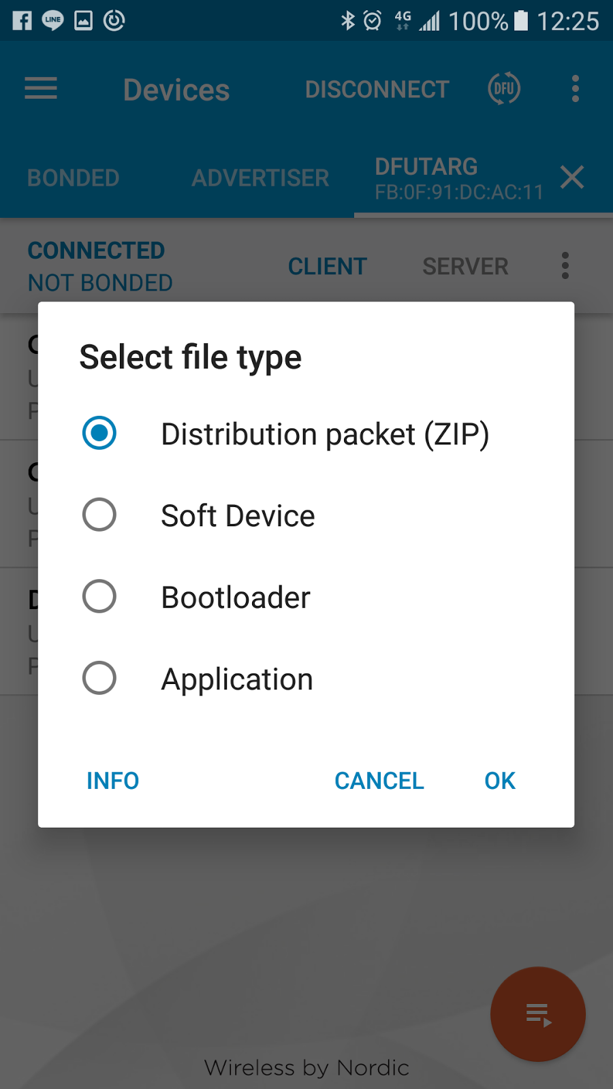Switch to the SERVER tab
This screenshot has height=1089, width=613.
tap(465, 265)
